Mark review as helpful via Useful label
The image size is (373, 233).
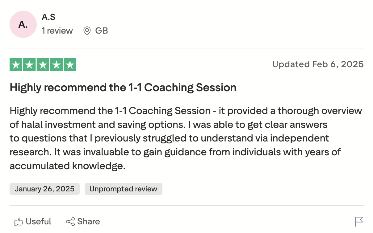38,222
